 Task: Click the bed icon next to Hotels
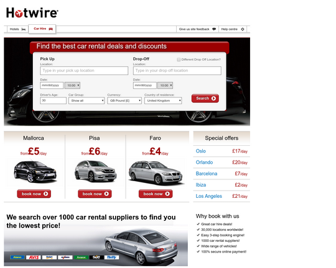[24, 29]
